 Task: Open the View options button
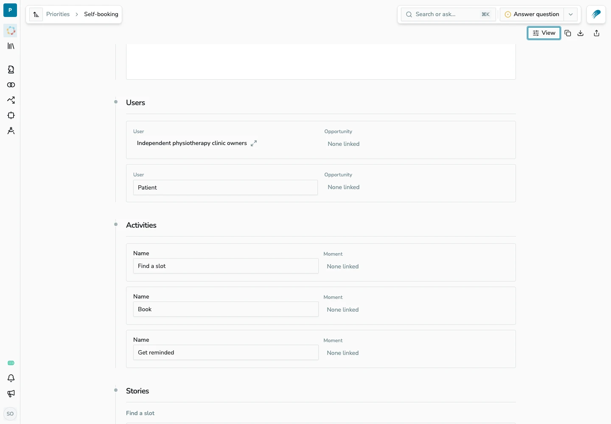click(x=544, y=33)
